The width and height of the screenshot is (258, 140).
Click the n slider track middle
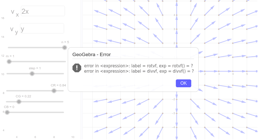coord(37,48)
